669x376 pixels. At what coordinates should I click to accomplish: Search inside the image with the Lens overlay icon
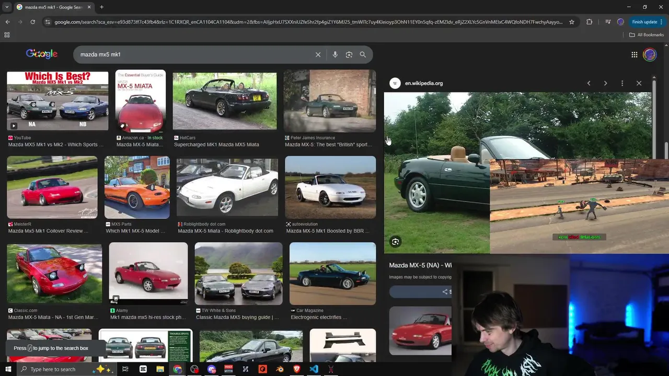(396, 242)
